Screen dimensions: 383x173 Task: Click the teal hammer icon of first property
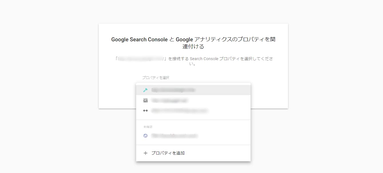[145, 90]
